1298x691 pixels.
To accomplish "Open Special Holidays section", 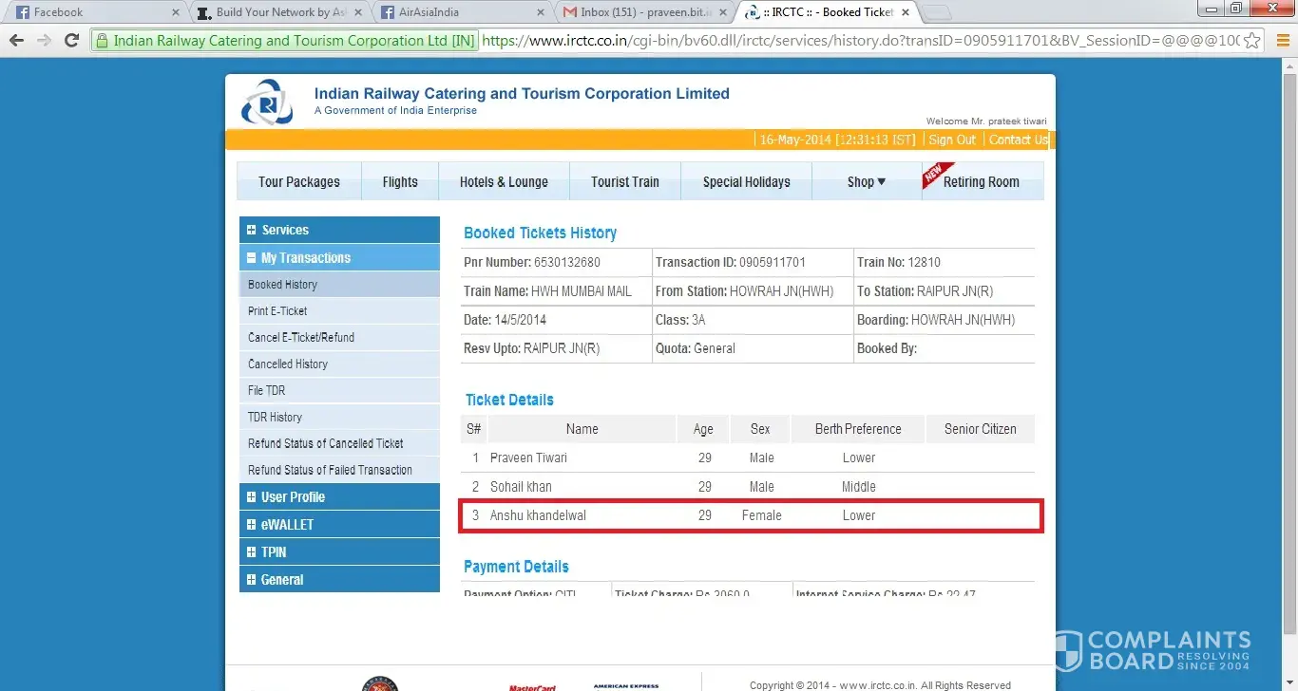I will coord(747,181).
